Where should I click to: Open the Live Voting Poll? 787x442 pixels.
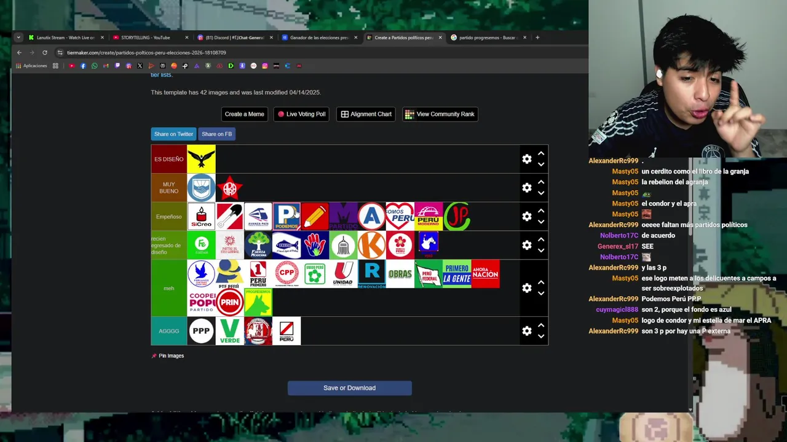[x=301, y=114]
